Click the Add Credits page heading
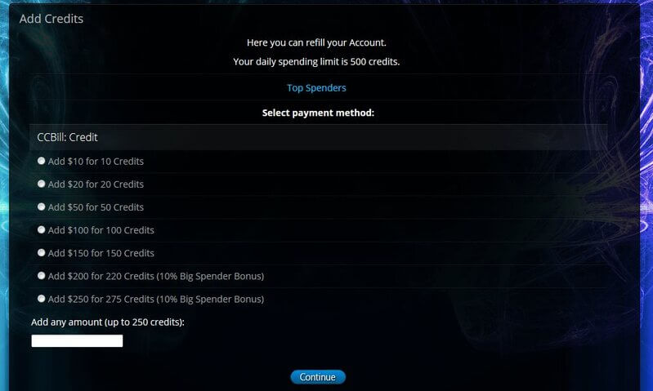 tap(51, 19)
